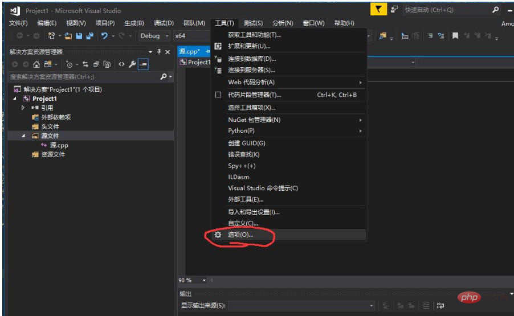
Task: Click the show all files icon
Action: (107, 64)
